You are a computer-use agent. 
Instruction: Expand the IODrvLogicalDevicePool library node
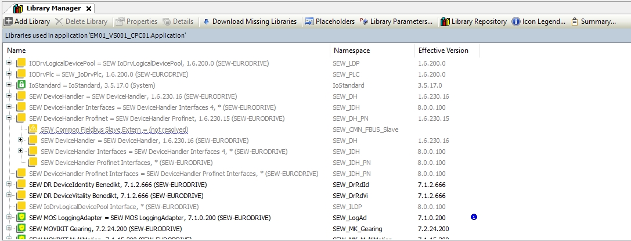coord(9,63)
